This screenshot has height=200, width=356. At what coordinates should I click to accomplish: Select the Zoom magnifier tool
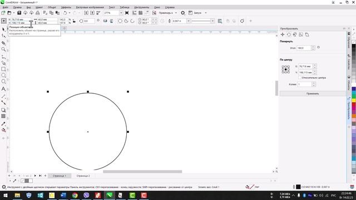[3, 49]
